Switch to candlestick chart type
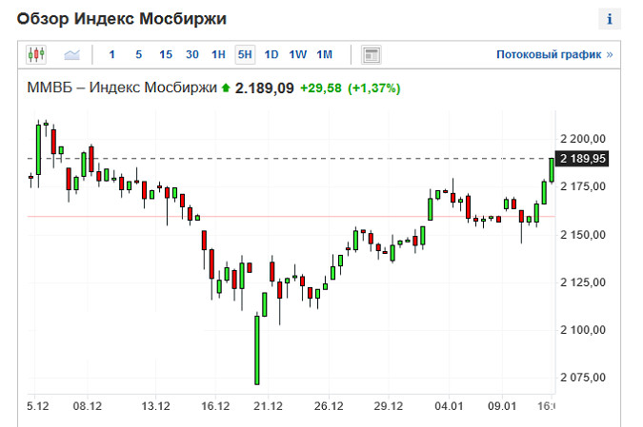 [x=36, y=54]
